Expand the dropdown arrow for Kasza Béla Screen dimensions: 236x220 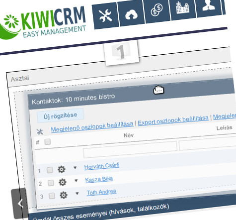(x=76, y=180)
